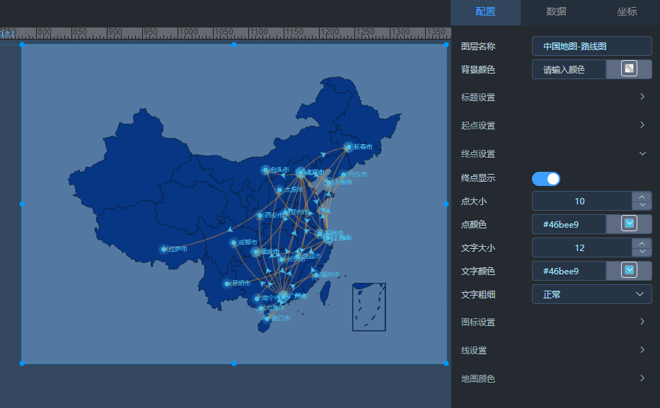
Task: Click the 广州市 city marker on map
Action: (283, 296)
